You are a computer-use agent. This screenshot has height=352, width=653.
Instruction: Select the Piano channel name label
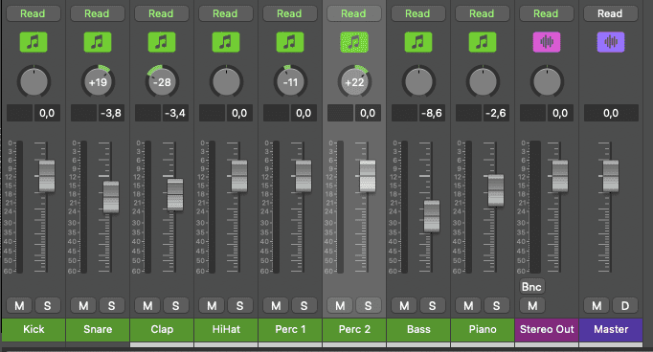pyautogui.click(x=483, y=330)
